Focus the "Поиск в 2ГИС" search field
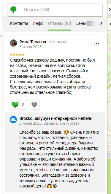 click(55, 10)
